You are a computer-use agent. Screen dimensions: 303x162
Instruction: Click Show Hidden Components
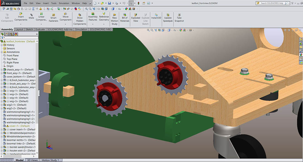pyautogui.click(x=80, y=19)
